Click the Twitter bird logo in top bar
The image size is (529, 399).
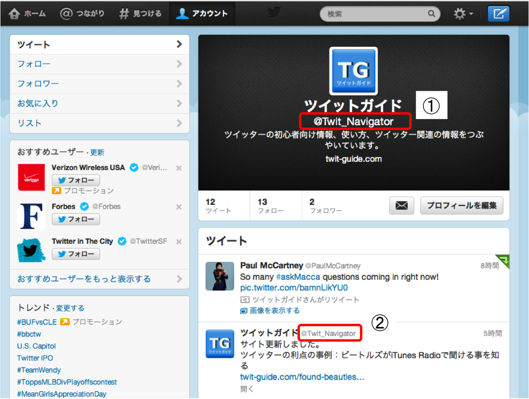(274, 13)
